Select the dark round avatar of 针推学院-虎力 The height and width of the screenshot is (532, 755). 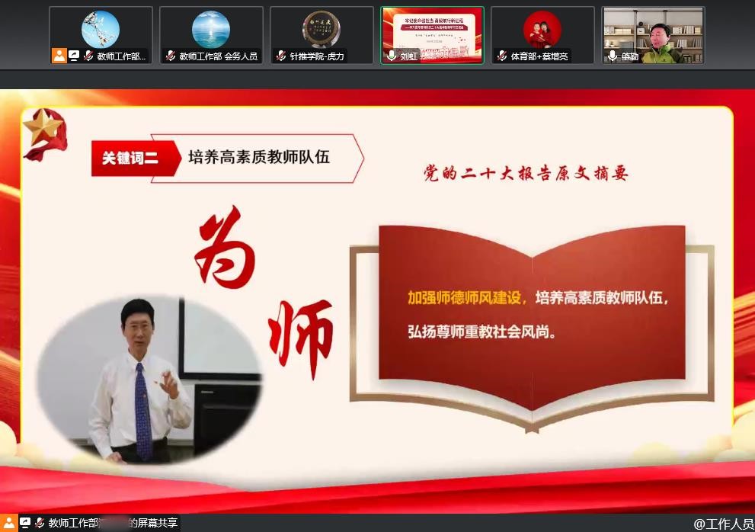tap(322, 29)
